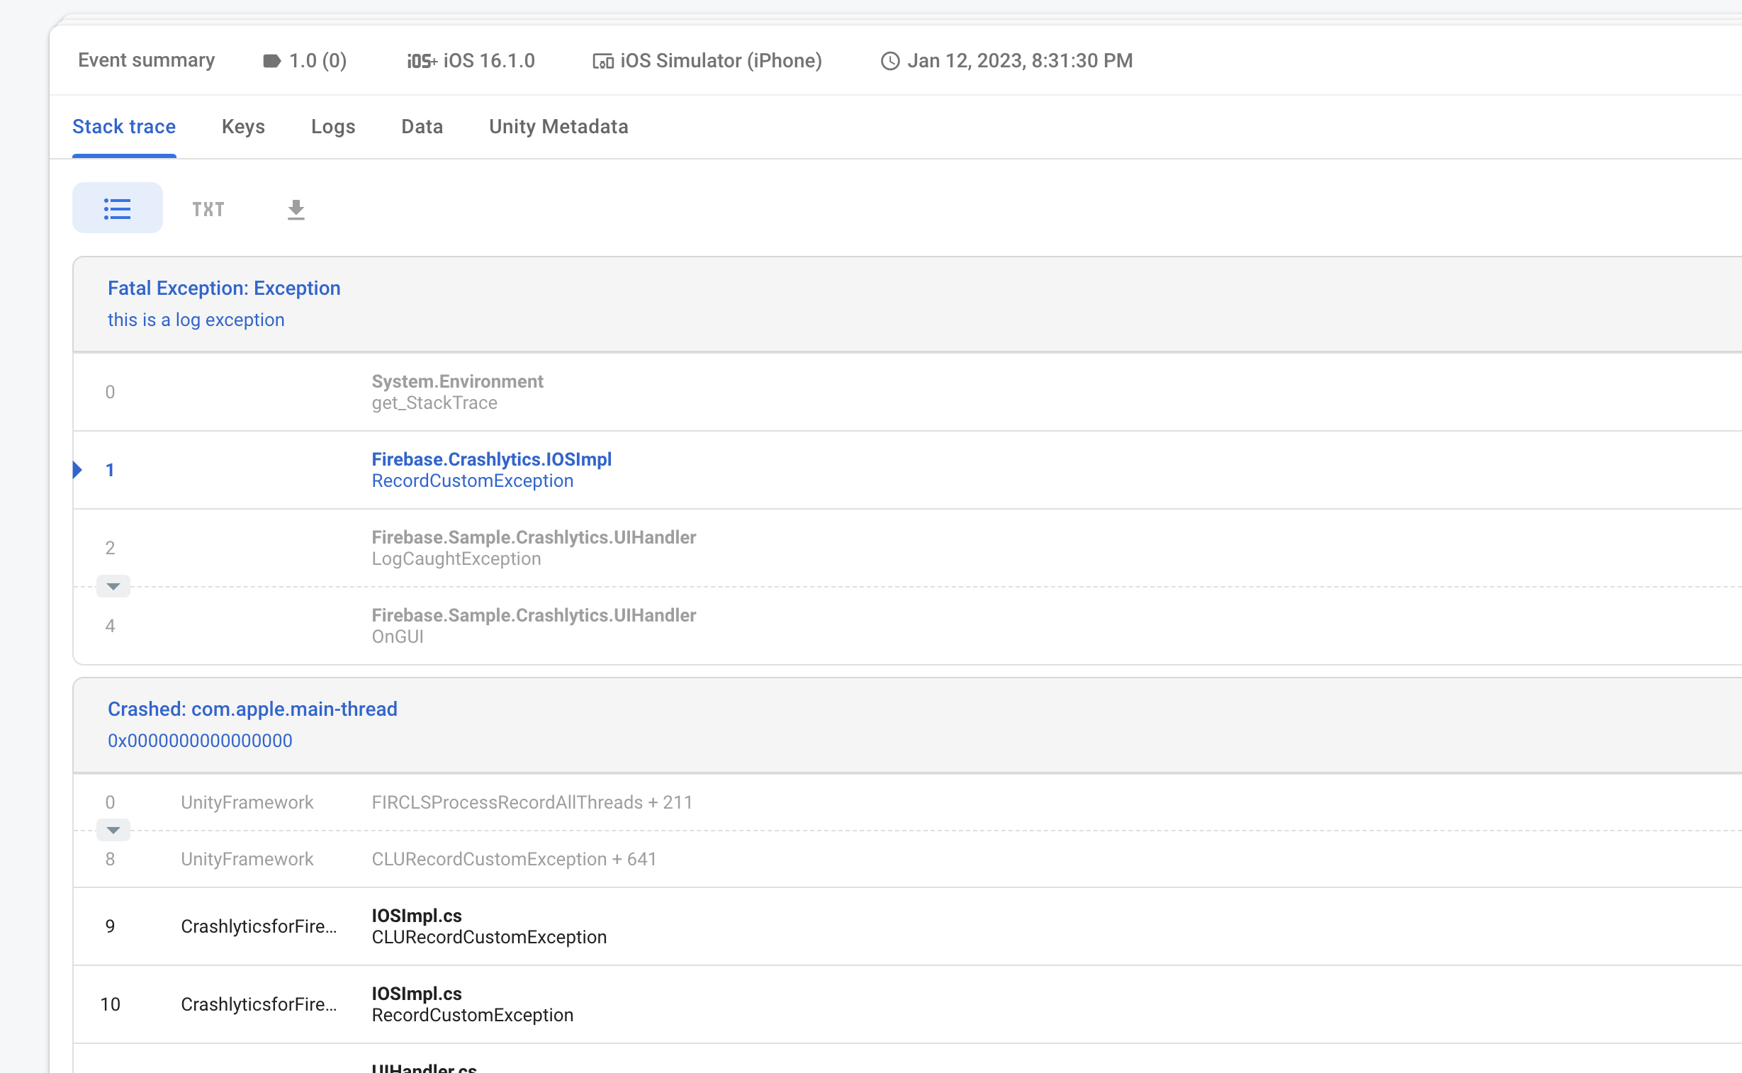
Task: Expand hidden frames after LogCaughtException
Action: [113, 586]
